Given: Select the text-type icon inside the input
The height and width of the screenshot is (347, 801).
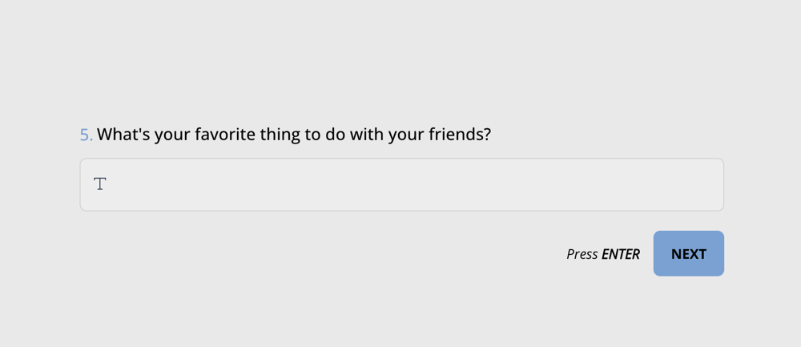Looking at the screenshot, I should coord(100,184).
